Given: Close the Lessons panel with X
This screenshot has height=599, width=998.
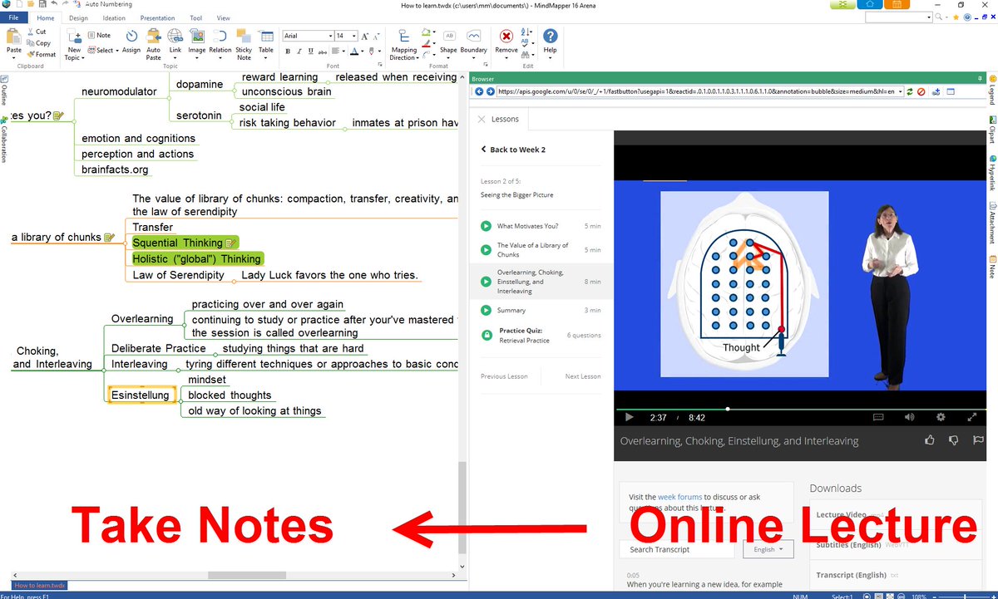Looking at the screenshot, I should point(480,119).
